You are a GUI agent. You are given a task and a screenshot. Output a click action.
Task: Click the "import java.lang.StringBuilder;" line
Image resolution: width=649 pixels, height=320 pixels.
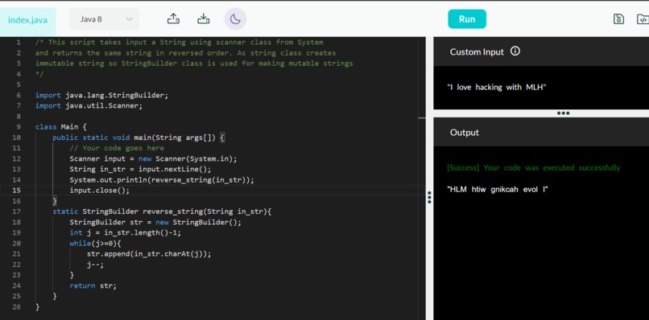101,95
